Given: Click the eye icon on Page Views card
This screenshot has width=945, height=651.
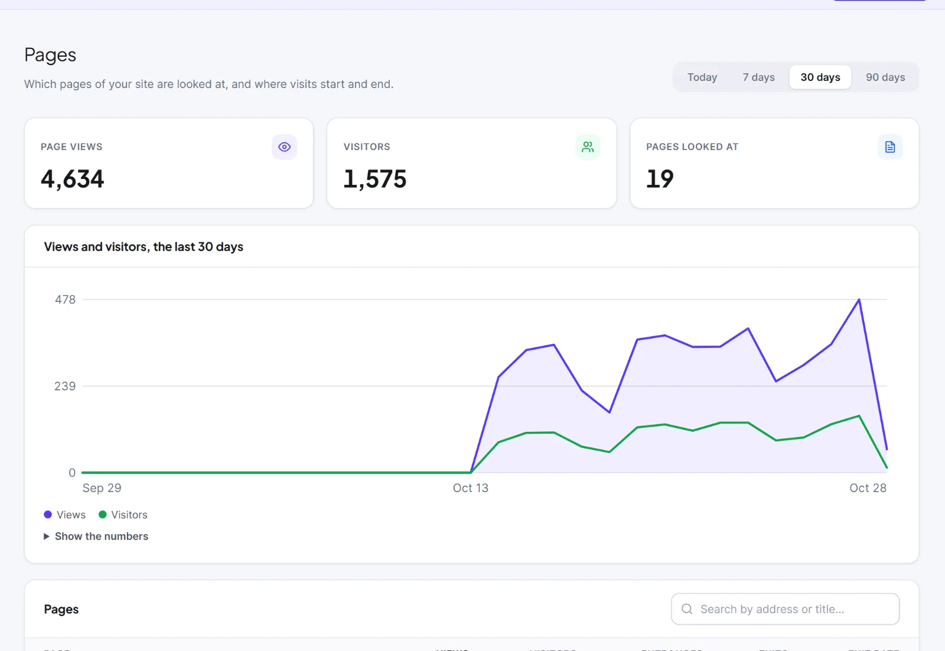Looking at the screenshot, I should 284,147.
